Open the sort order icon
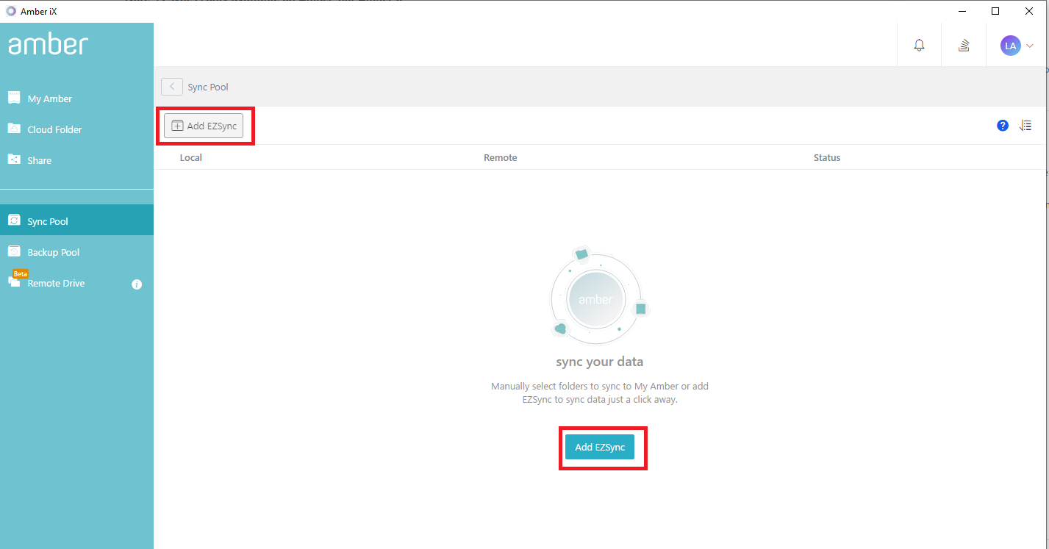The width and height of the screenshot is (1049, 549). click(x=1025, y=126)
